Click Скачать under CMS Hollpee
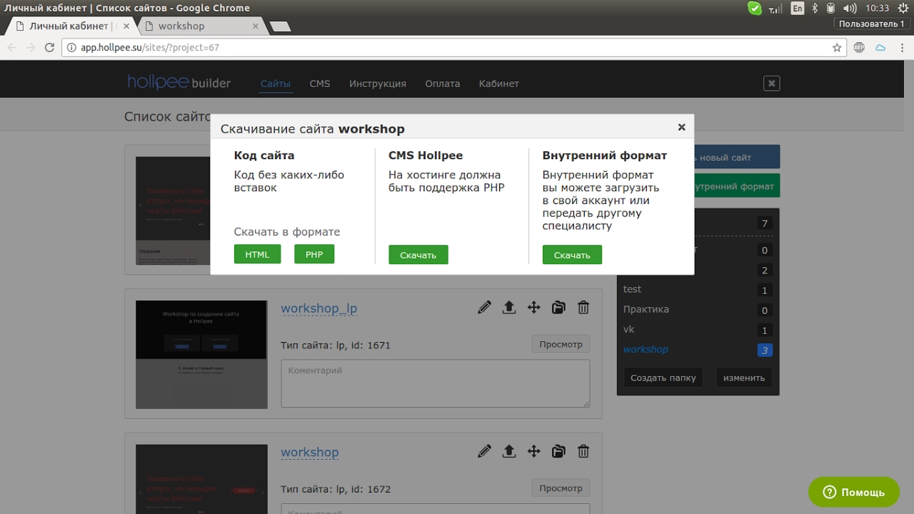This screenshot has height=514, width=914. (418, 255)
